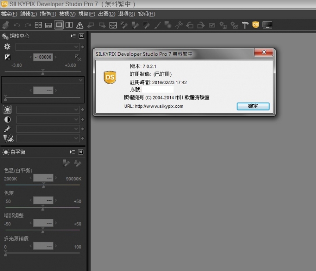
Task: Click the check mark reservation icon
Action: (212, 25)
